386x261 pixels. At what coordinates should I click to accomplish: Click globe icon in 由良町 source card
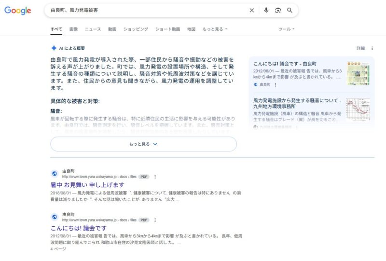pyautogui.click(x=256, y=85)
